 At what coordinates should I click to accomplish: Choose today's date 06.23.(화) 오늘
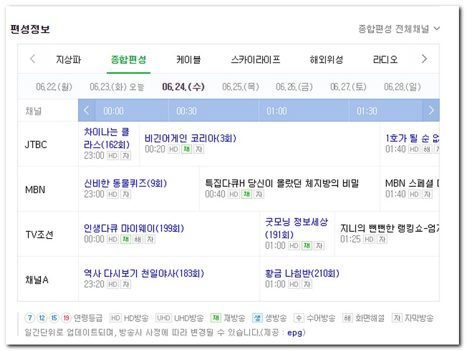coord(117,87)
